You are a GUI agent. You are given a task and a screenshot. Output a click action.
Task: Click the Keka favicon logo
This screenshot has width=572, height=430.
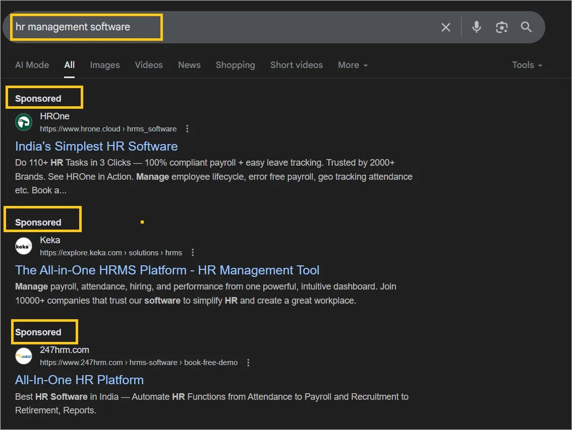point(24,246)
